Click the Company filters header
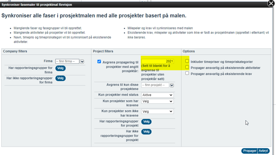276x155 pixels. point(15,51)
